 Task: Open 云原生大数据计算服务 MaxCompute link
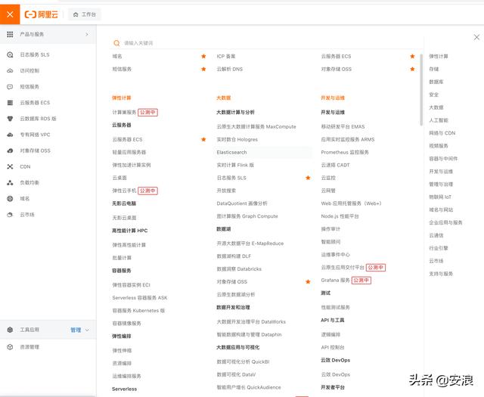click(x=256, y=126)
